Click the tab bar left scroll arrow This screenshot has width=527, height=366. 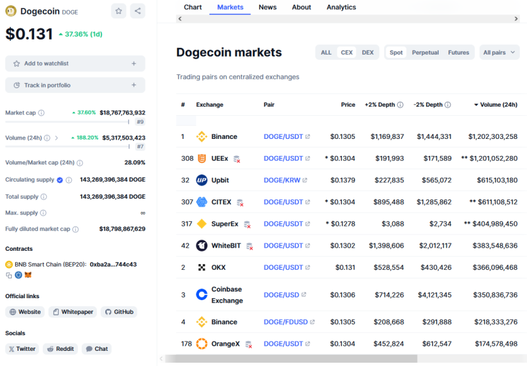click(180, 19)
